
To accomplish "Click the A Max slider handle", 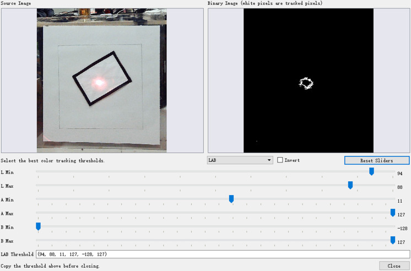I will pos(393,213).
